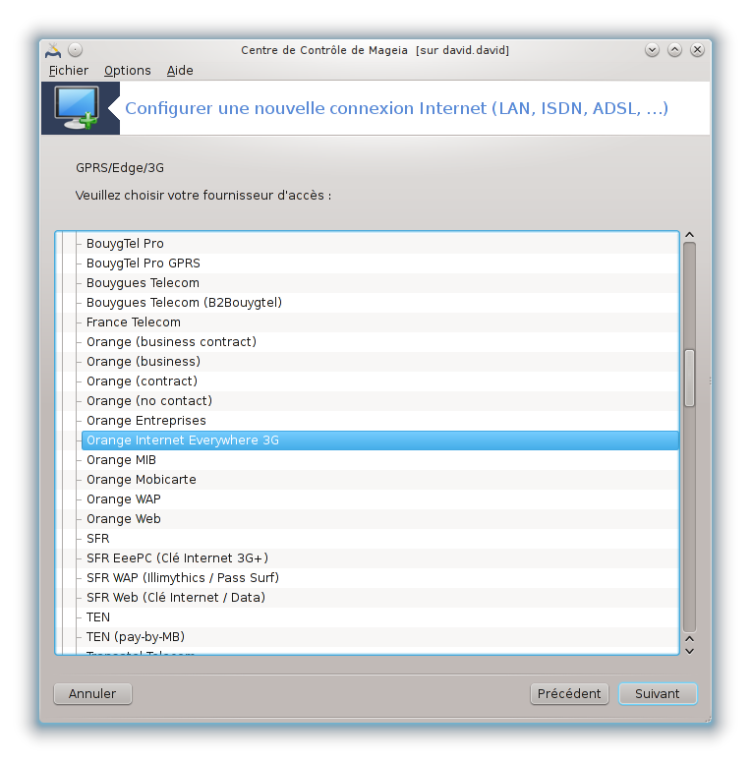Click the network connection monitor banner icon
Screen dimensions: 751x762
(77, 108)
